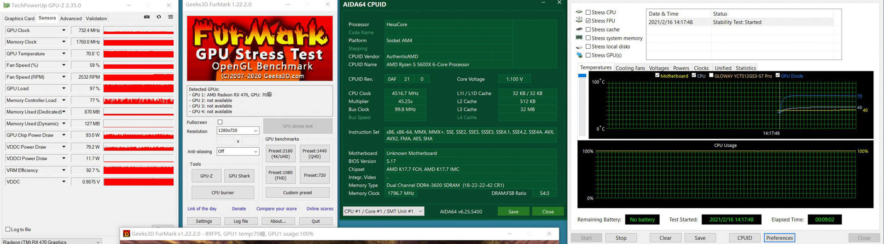Open FurMark Resolution 1280x720 dropdown
This screenshot has width=884, height=244.
click(x=238, y=131)
